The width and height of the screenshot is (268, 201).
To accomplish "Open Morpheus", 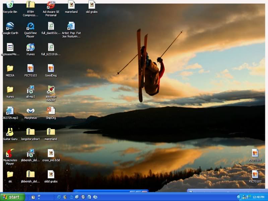I will [x=30, y=111].
